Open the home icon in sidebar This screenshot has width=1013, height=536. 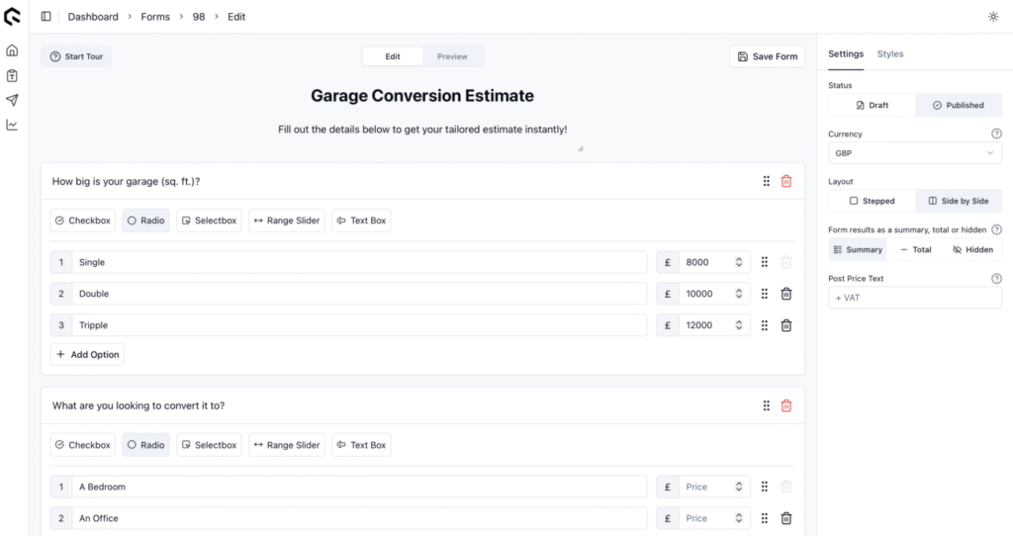[12, 50]
